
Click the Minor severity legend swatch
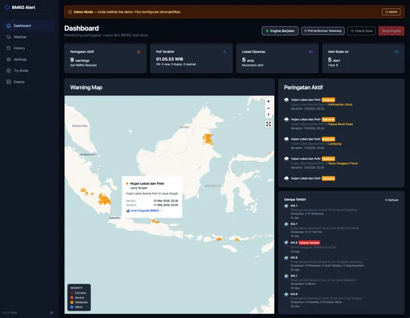[x=72, y=307]
